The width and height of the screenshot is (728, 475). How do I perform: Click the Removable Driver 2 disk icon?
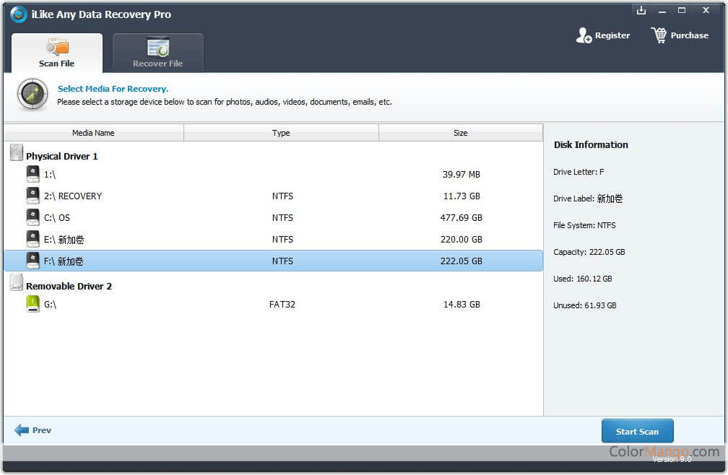(x=17, y=282)
